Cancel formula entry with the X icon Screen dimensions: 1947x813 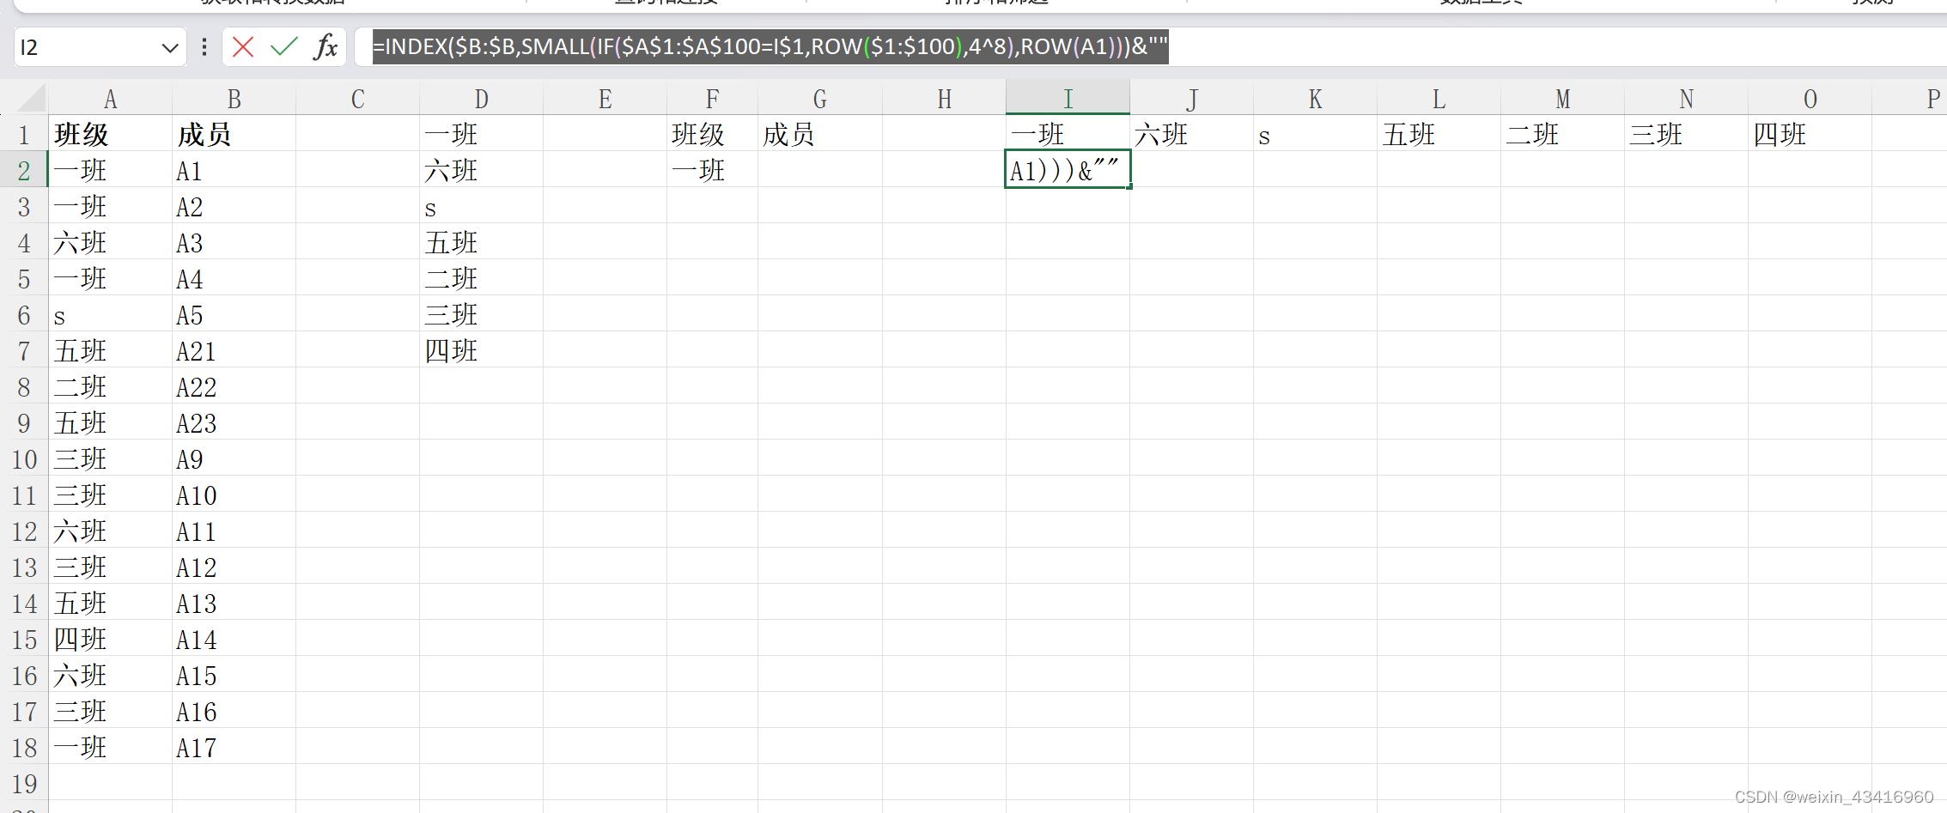coord(243,46)
